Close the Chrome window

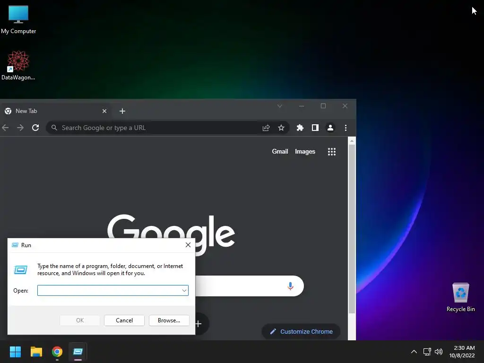(x=345, y=106)
